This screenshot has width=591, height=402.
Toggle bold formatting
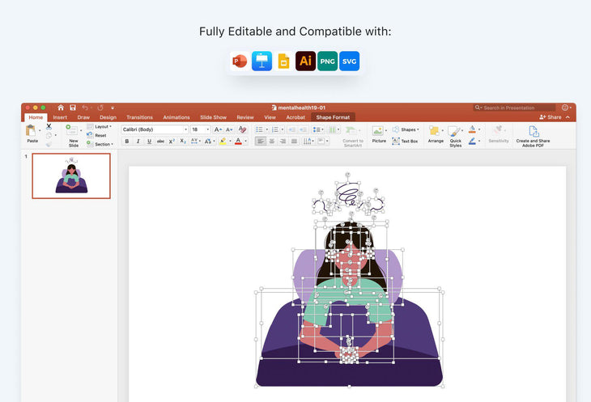pyautogui.click(x=126, y=142)
